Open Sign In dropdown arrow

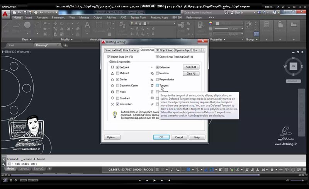(x=255, y=12)
